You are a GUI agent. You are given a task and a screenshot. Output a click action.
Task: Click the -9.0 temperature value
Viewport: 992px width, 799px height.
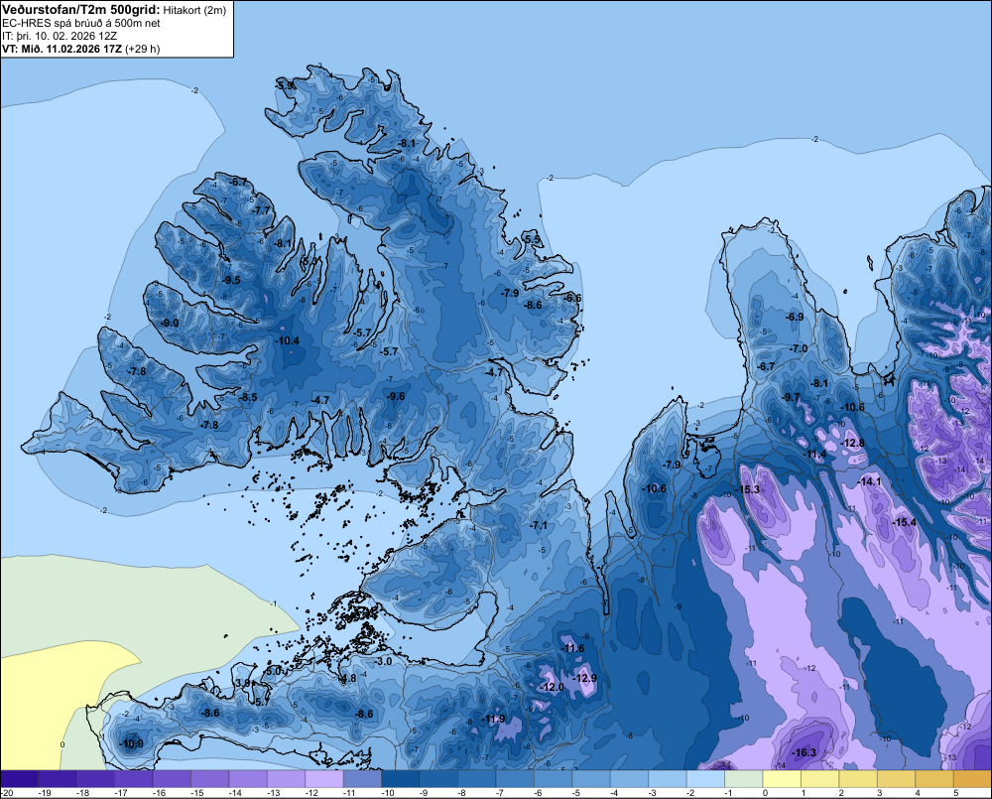tap(170, 323)
